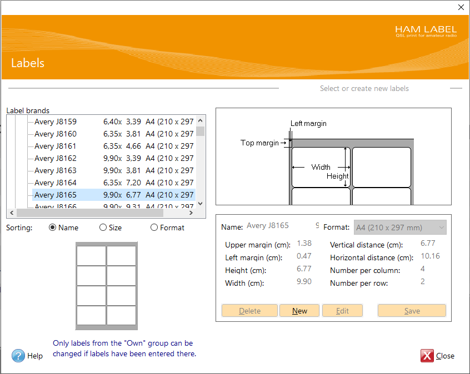
Task: Click the Close label link
Action: [445, 356]
